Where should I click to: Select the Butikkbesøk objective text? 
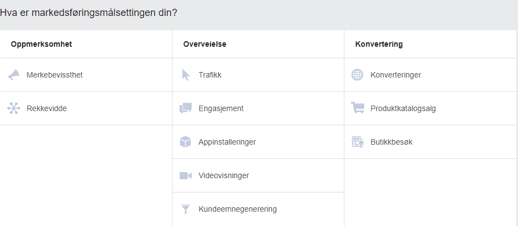(391, 142)
